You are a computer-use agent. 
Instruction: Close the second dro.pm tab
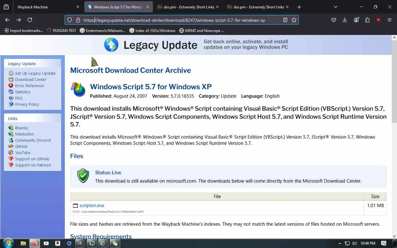tap(287, 7)
